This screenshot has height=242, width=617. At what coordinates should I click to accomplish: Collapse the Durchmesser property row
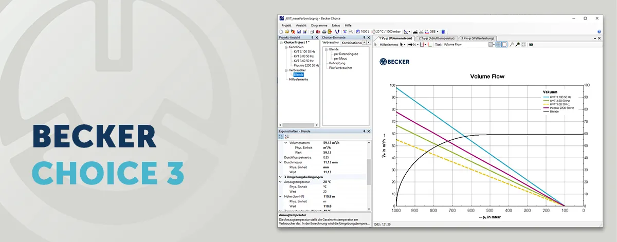tap(281, 162)
